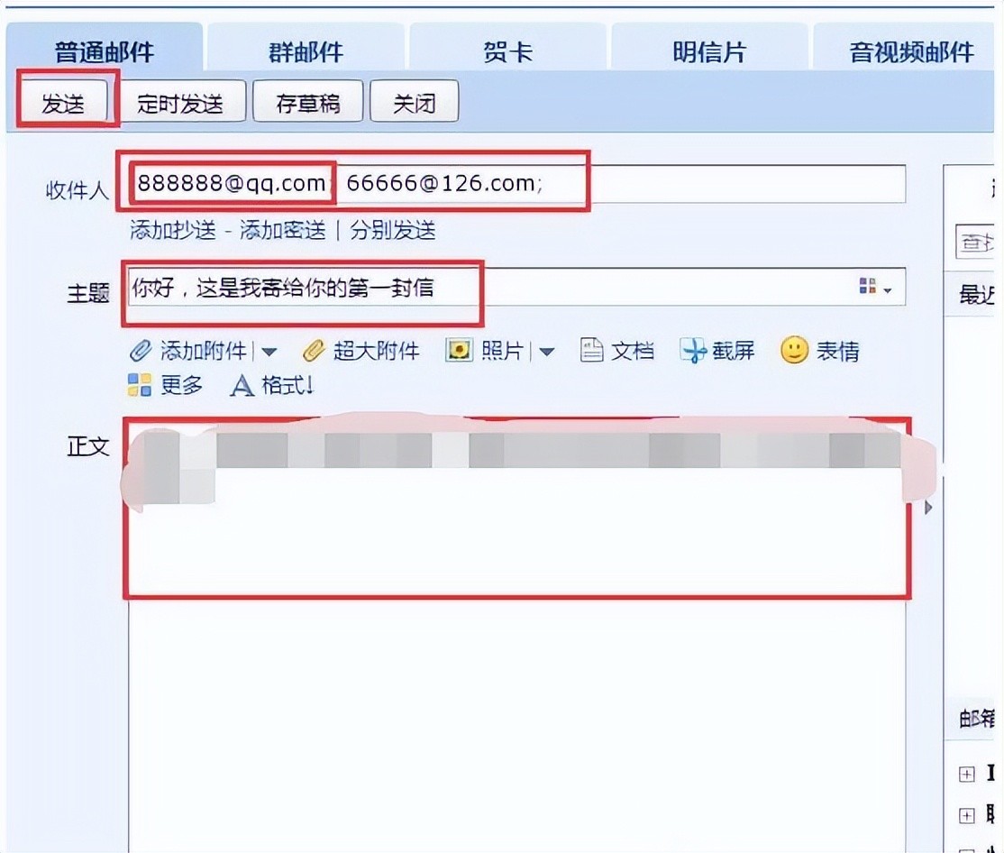Expand the 添加附件 dropdown arrow
The height and width of the screenshot is (853, 1004).
[269, 352]
